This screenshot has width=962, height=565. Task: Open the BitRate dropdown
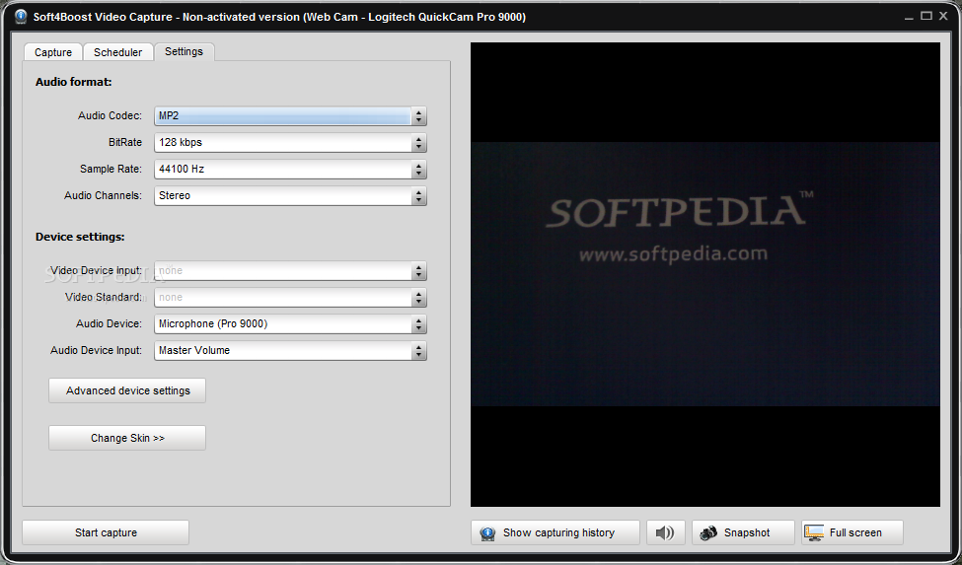[290, 142]
